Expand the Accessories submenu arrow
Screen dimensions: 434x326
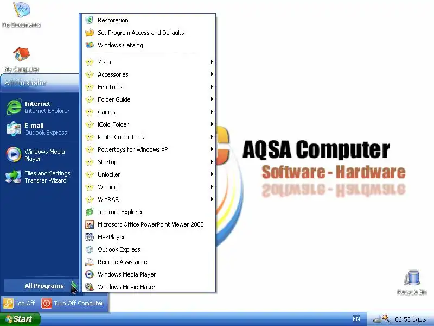212,74
